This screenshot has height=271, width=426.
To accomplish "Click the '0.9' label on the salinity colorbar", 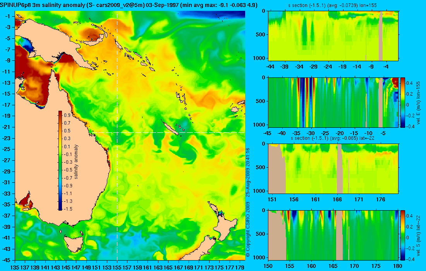I will tap(67, 115).
